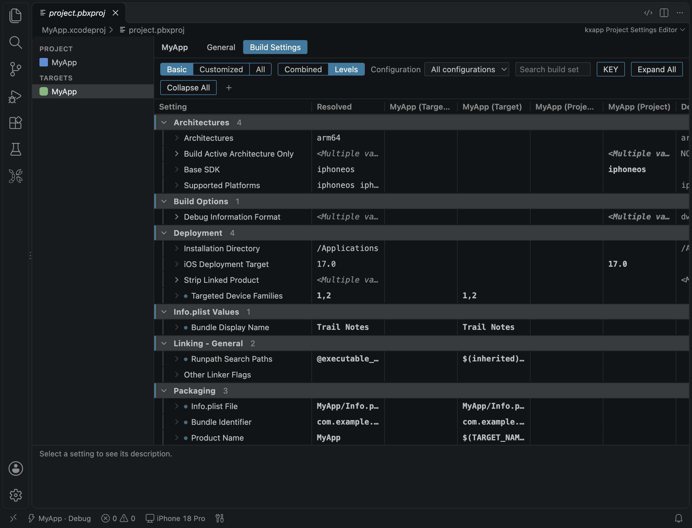Switch filter to Basic
The width and height of the screenshot is (692, 528).
[177, 69]
